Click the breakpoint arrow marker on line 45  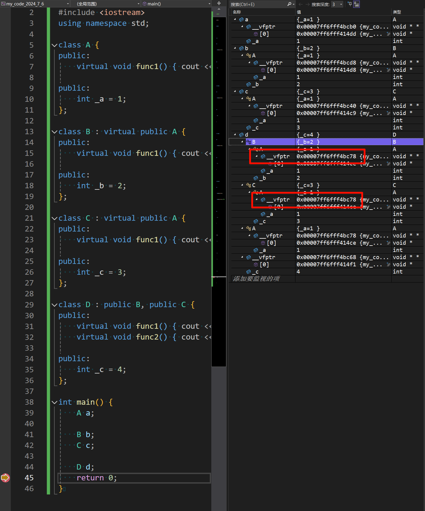[x=5, y=478]
